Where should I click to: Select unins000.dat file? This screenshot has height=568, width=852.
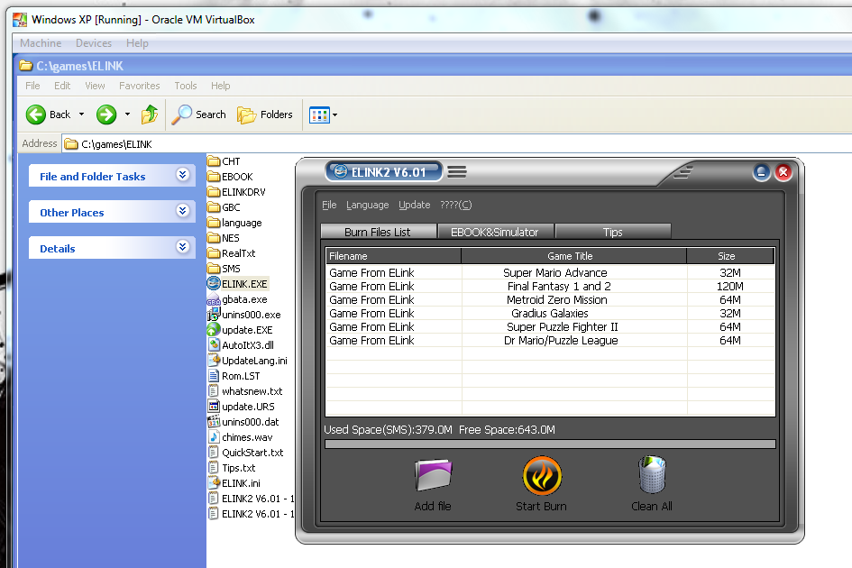[x=243, y=422]
